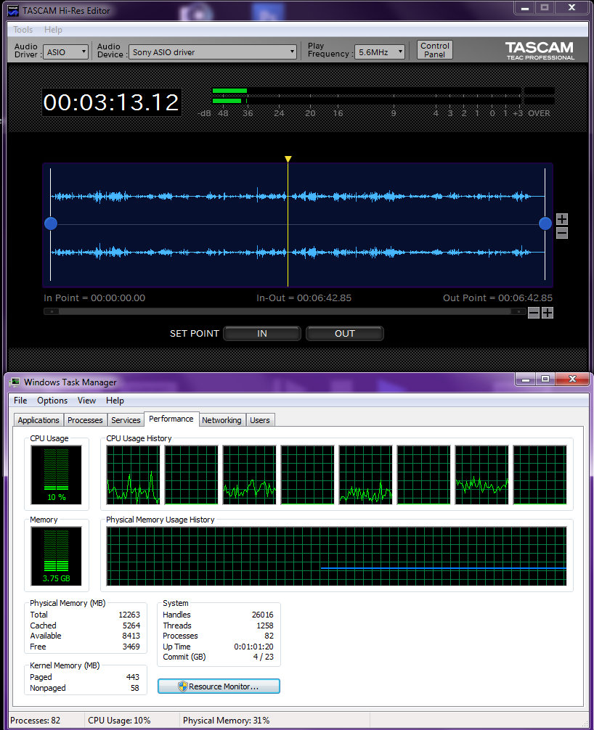Screen dimensions: 594x730
Task: Click the In Point = 00:00:00.00 text
Action: pos(94,298)
